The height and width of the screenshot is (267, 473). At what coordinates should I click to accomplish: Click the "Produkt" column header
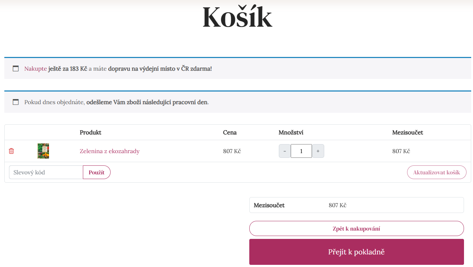(x=90, y=132)
